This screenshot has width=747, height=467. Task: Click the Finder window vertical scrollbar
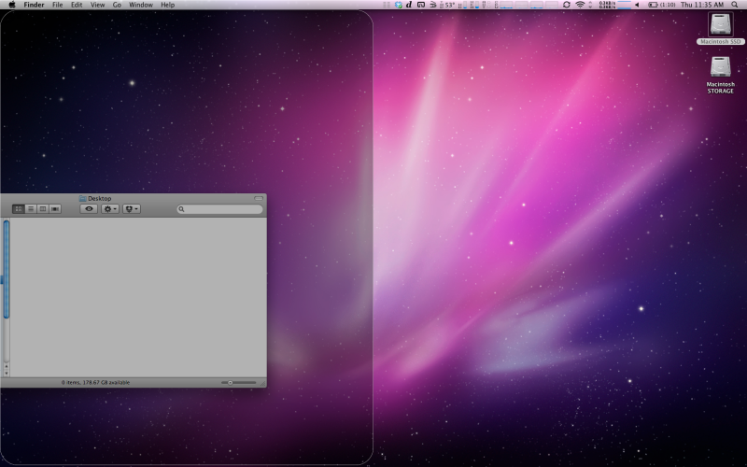click(7, 269)
